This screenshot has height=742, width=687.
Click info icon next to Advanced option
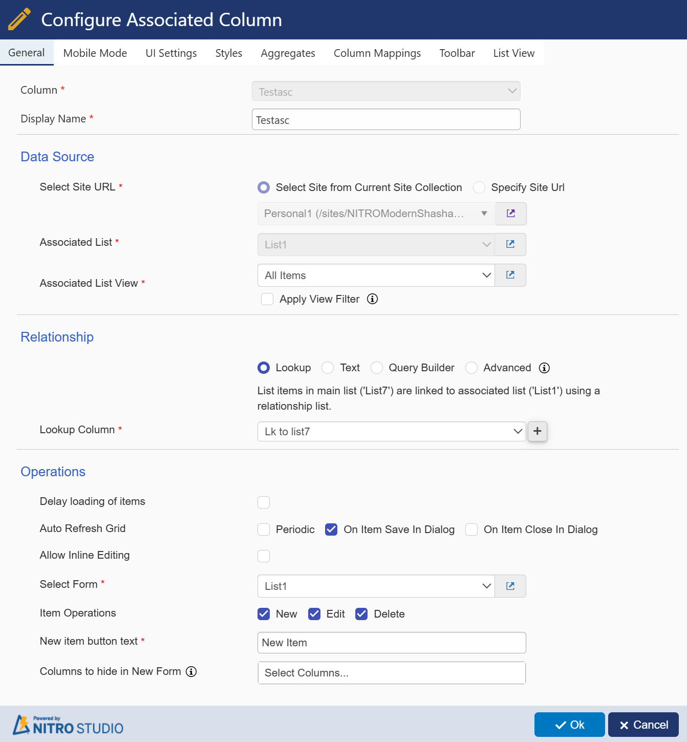click(544, 368)
